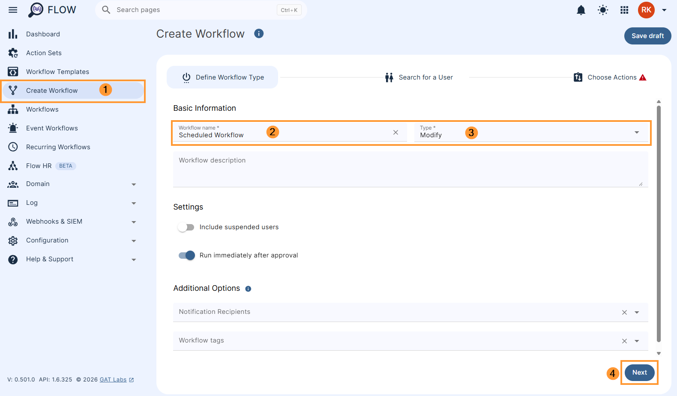Screen dimensions: 677x396
Task: Open the apps grid launcher
Action: click(x=624, y=10)
